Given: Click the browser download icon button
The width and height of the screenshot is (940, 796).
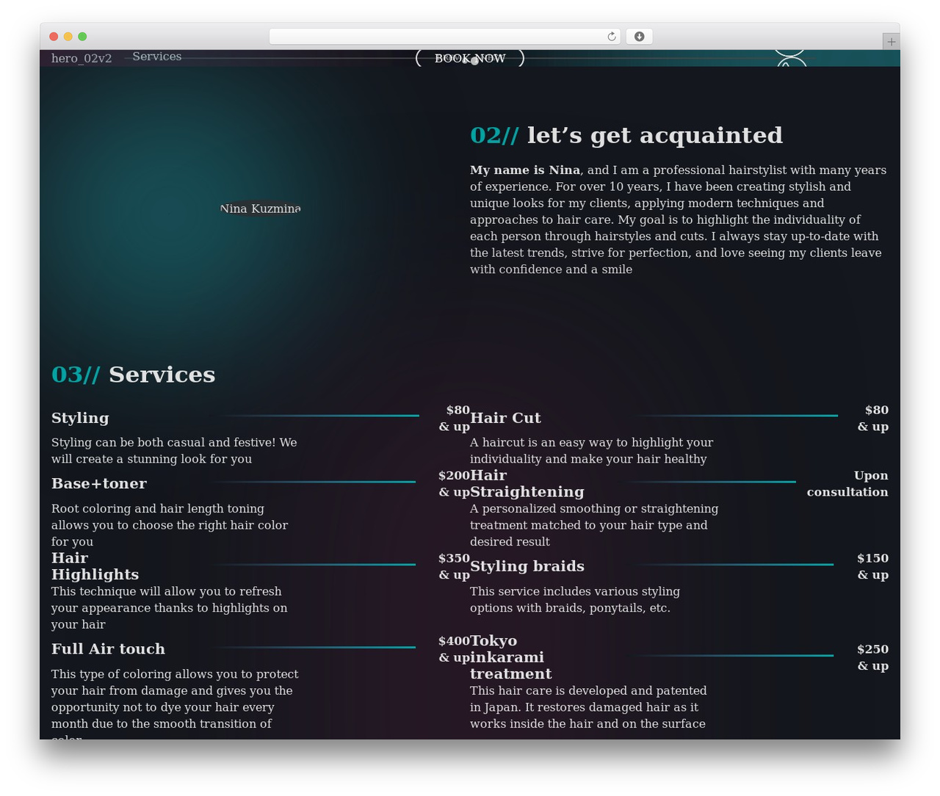Looking at the screenshot, I should 639,37.
